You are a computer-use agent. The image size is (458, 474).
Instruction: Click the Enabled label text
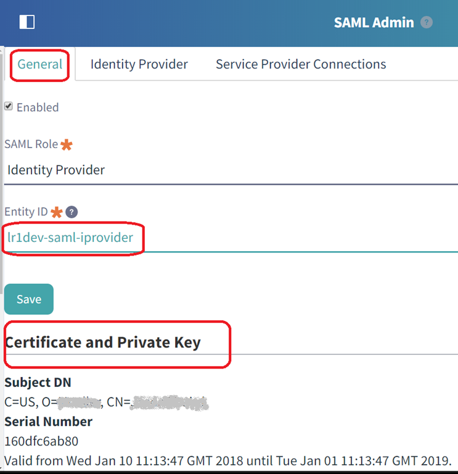pos(38,107)
